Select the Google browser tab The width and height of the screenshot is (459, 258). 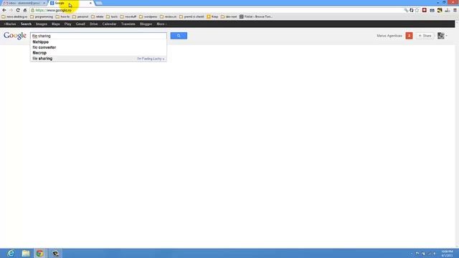[x=70, y=3]
